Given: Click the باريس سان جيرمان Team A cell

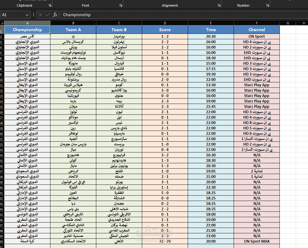Looking at the screenshot, I should click(73, 144).
